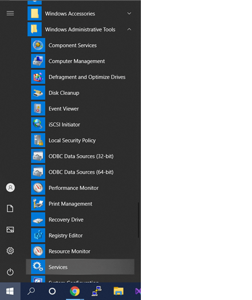Click the Windows Start button
Viewport: 252px width, 300px height.
(10, 291)
